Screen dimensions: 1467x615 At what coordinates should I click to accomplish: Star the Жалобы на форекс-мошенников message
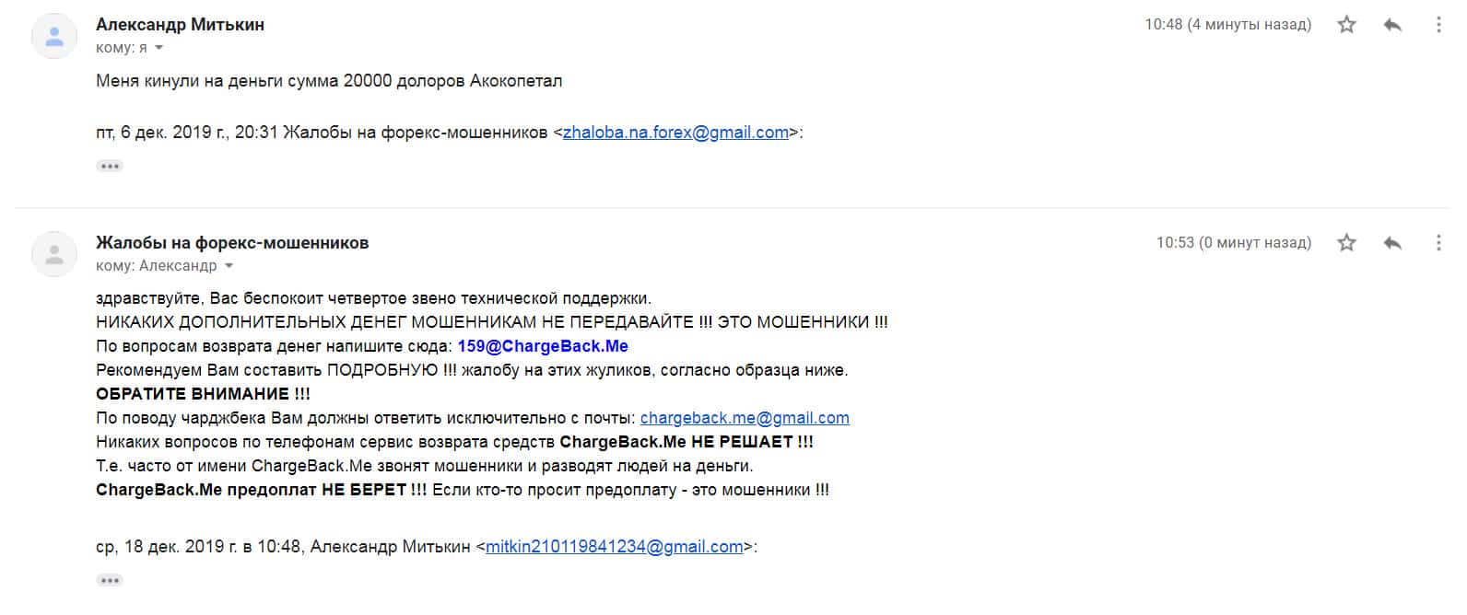(1346, 243)
